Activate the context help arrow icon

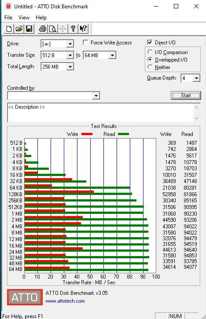click(83, 29)
